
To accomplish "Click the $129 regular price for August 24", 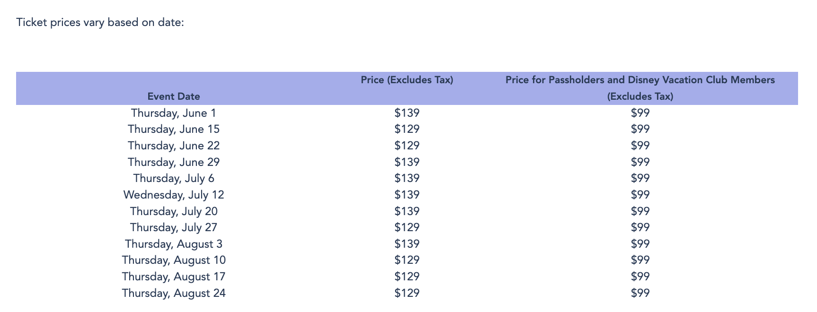I will tap(407, 293).
